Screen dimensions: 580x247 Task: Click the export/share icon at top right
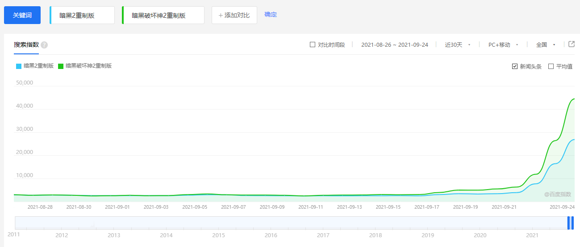click(572, 44)
